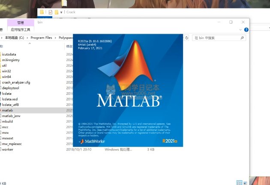Click the folder icon in Crack window title bar
Viewport: 270px width, 185px height.
42,12
